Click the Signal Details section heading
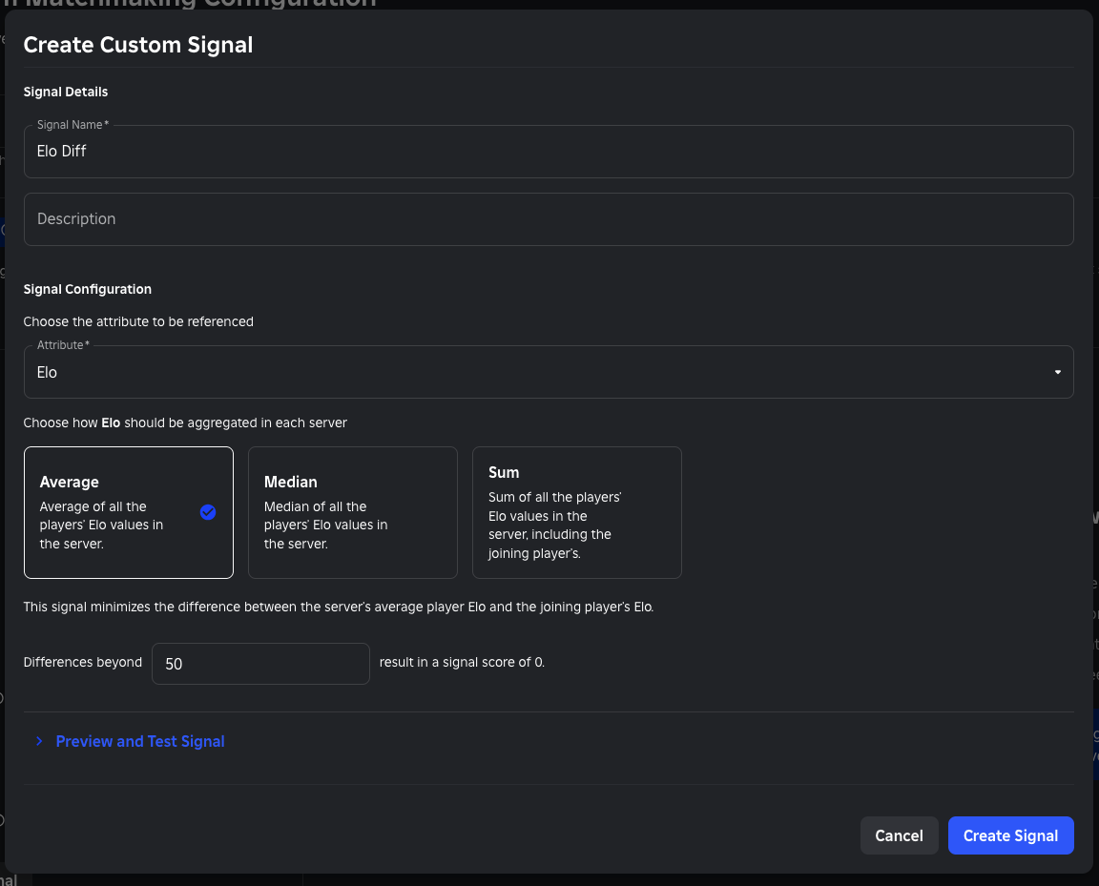 [x=65, y=92]
